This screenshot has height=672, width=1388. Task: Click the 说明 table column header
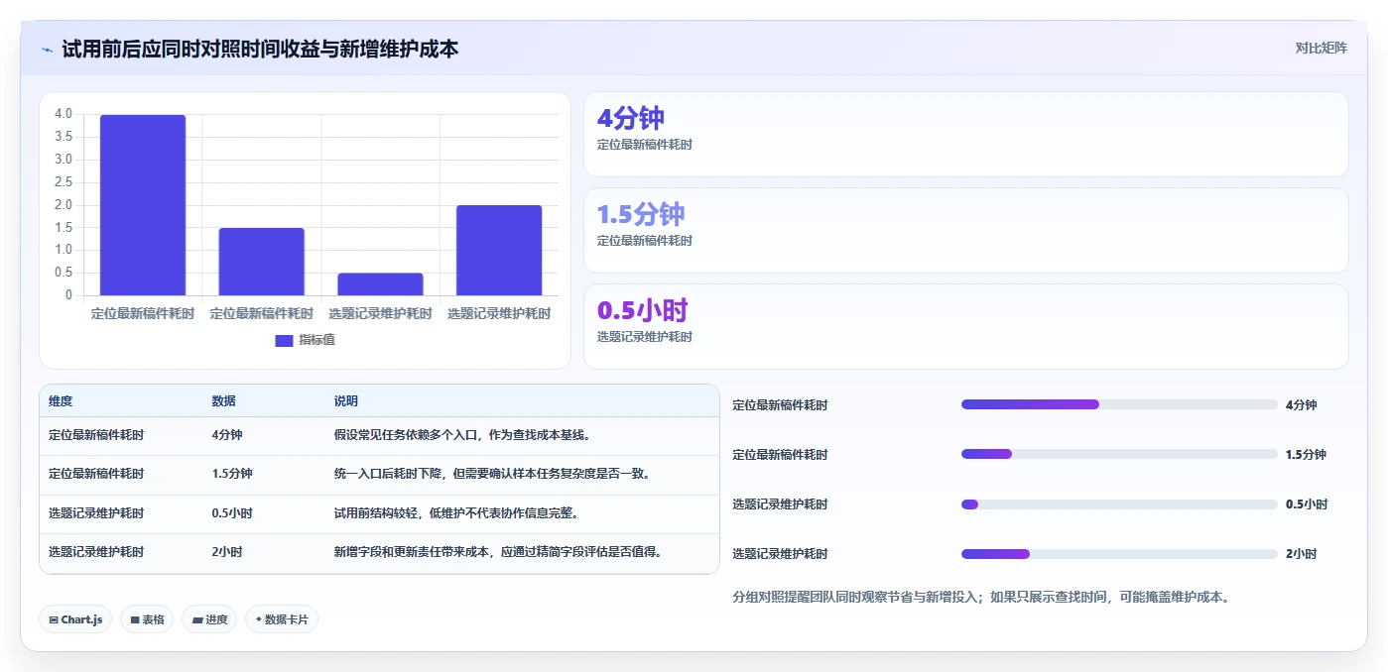pyautogui.click(x=346, y=401)
